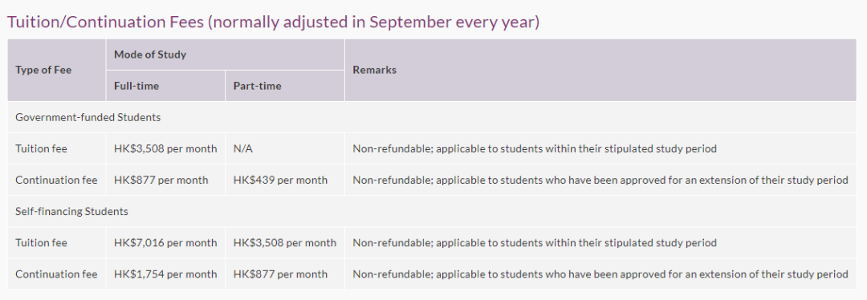Viewport: 867px width, 300px height.
Task: Select the Full-time column header
Action: pos(165,86)
